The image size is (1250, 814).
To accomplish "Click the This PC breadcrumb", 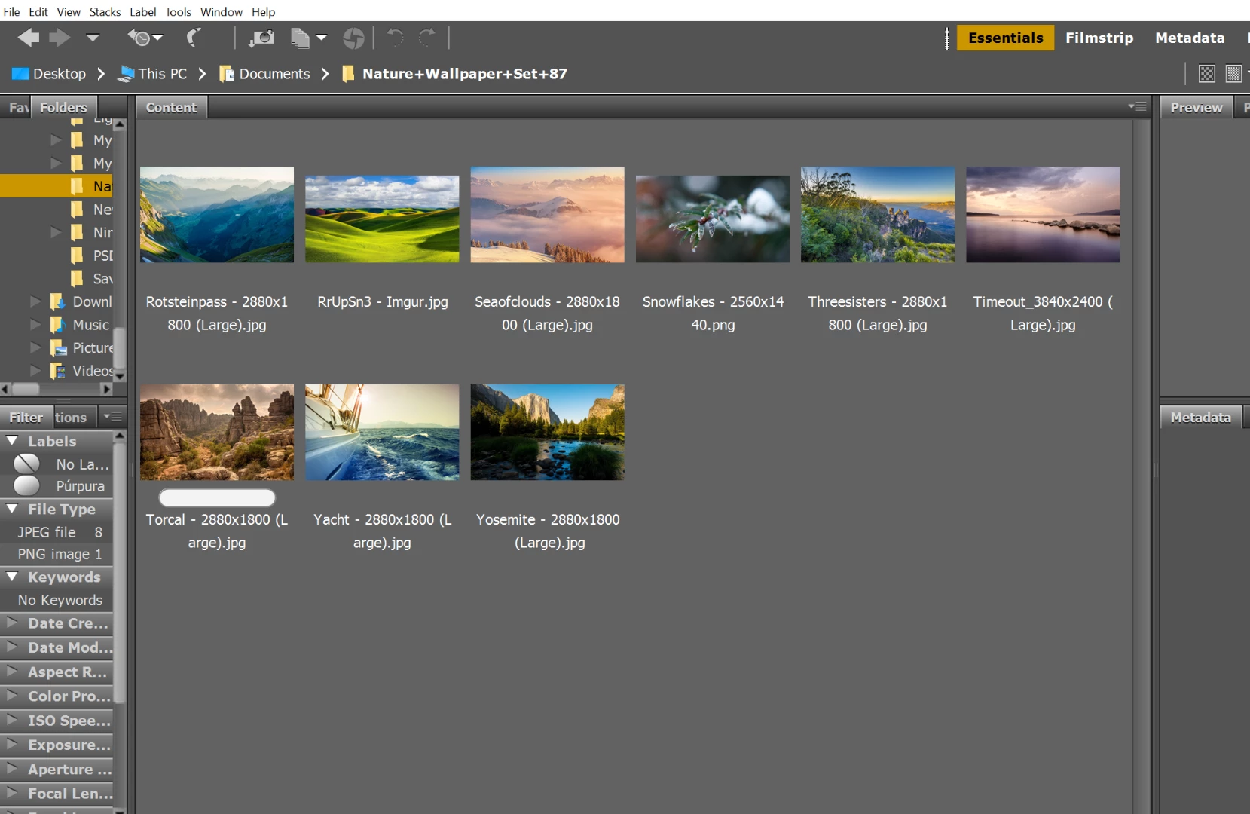I will click(x=153, y=74).
